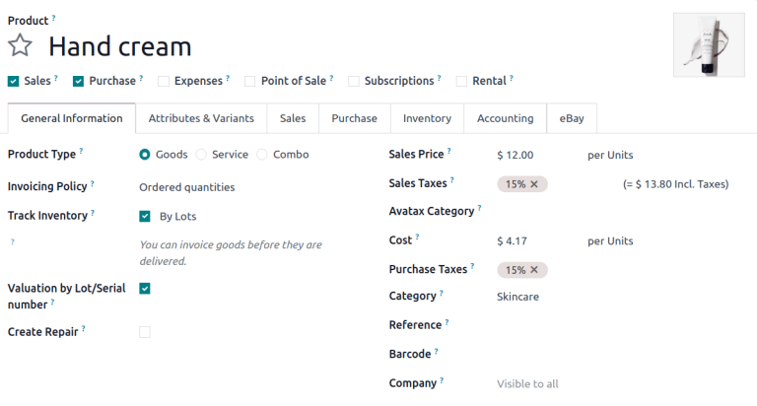The width and height of the screenshot is (757, 406).
Task: Uncheck the Sales checkbox
Action: [13, 81]
